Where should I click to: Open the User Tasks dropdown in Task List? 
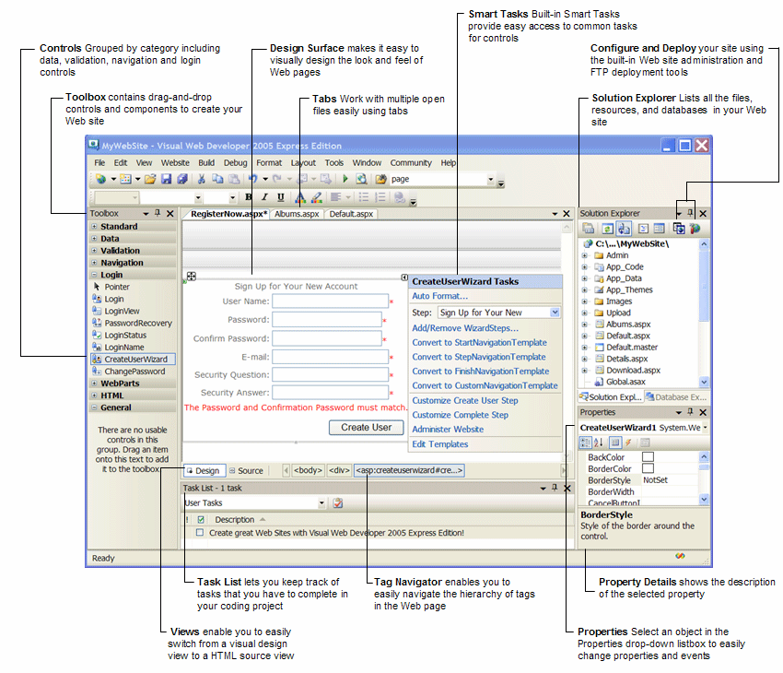321,503
